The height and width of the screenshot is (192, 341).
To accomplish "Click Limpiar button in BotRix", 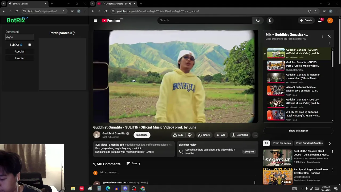I will point(20,58).
